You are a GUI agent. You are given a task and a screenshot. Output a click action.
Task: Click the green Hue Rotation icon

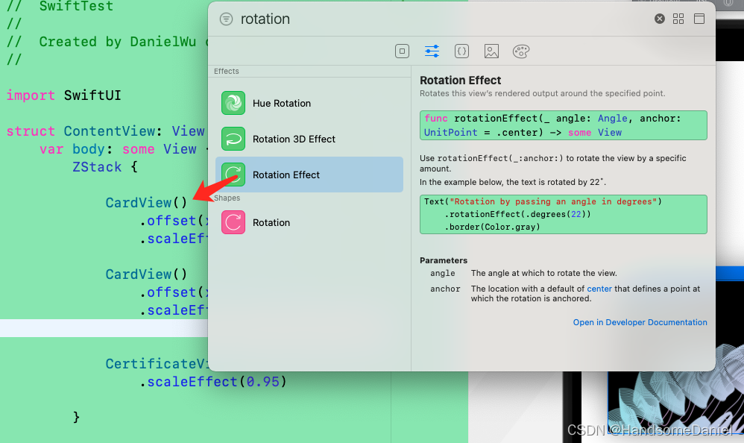coord(233,103)
